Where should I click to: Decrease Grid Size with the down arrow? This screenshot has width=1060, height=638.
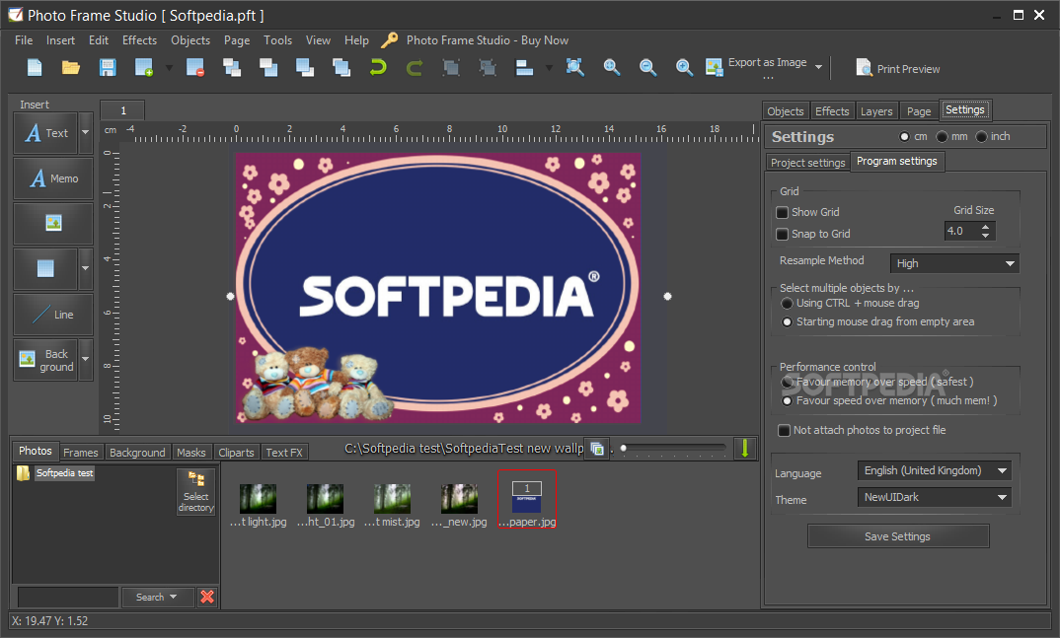[986, 236]
